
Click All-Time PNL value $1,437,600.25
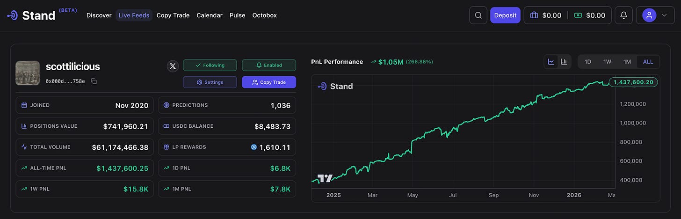[x=123, y=168]
